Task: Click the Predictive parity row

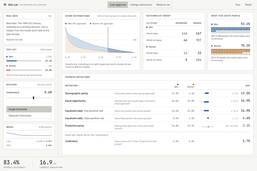Action: point(158,127)
